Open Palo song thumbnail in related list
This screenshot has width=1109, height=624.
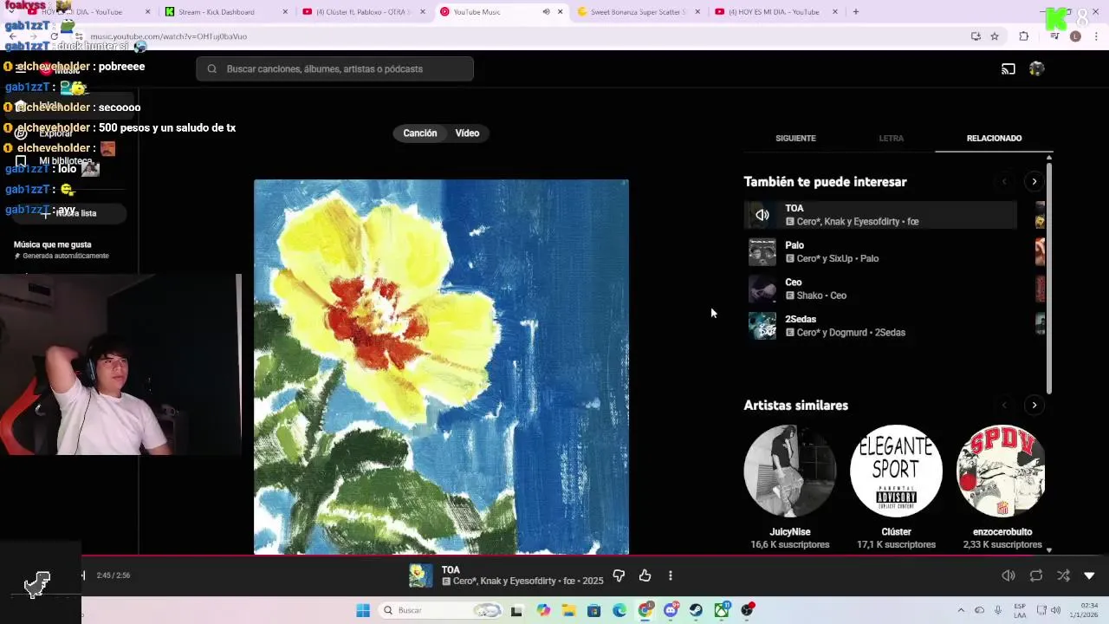click(762, 252)
